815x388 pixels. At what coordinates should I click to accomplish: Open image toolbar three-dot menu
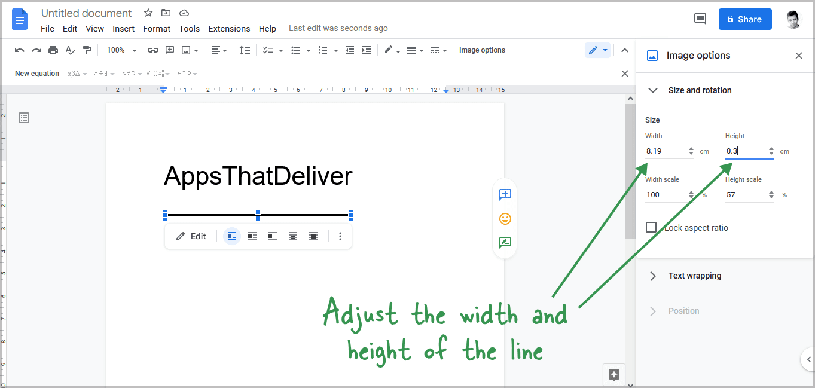pyautogui.click(x=340, y=236)
